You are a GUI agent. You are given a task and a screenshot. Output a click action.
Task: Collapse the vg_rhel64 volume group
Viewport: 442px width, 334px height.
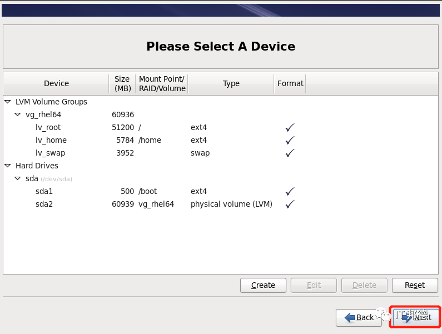17,114
